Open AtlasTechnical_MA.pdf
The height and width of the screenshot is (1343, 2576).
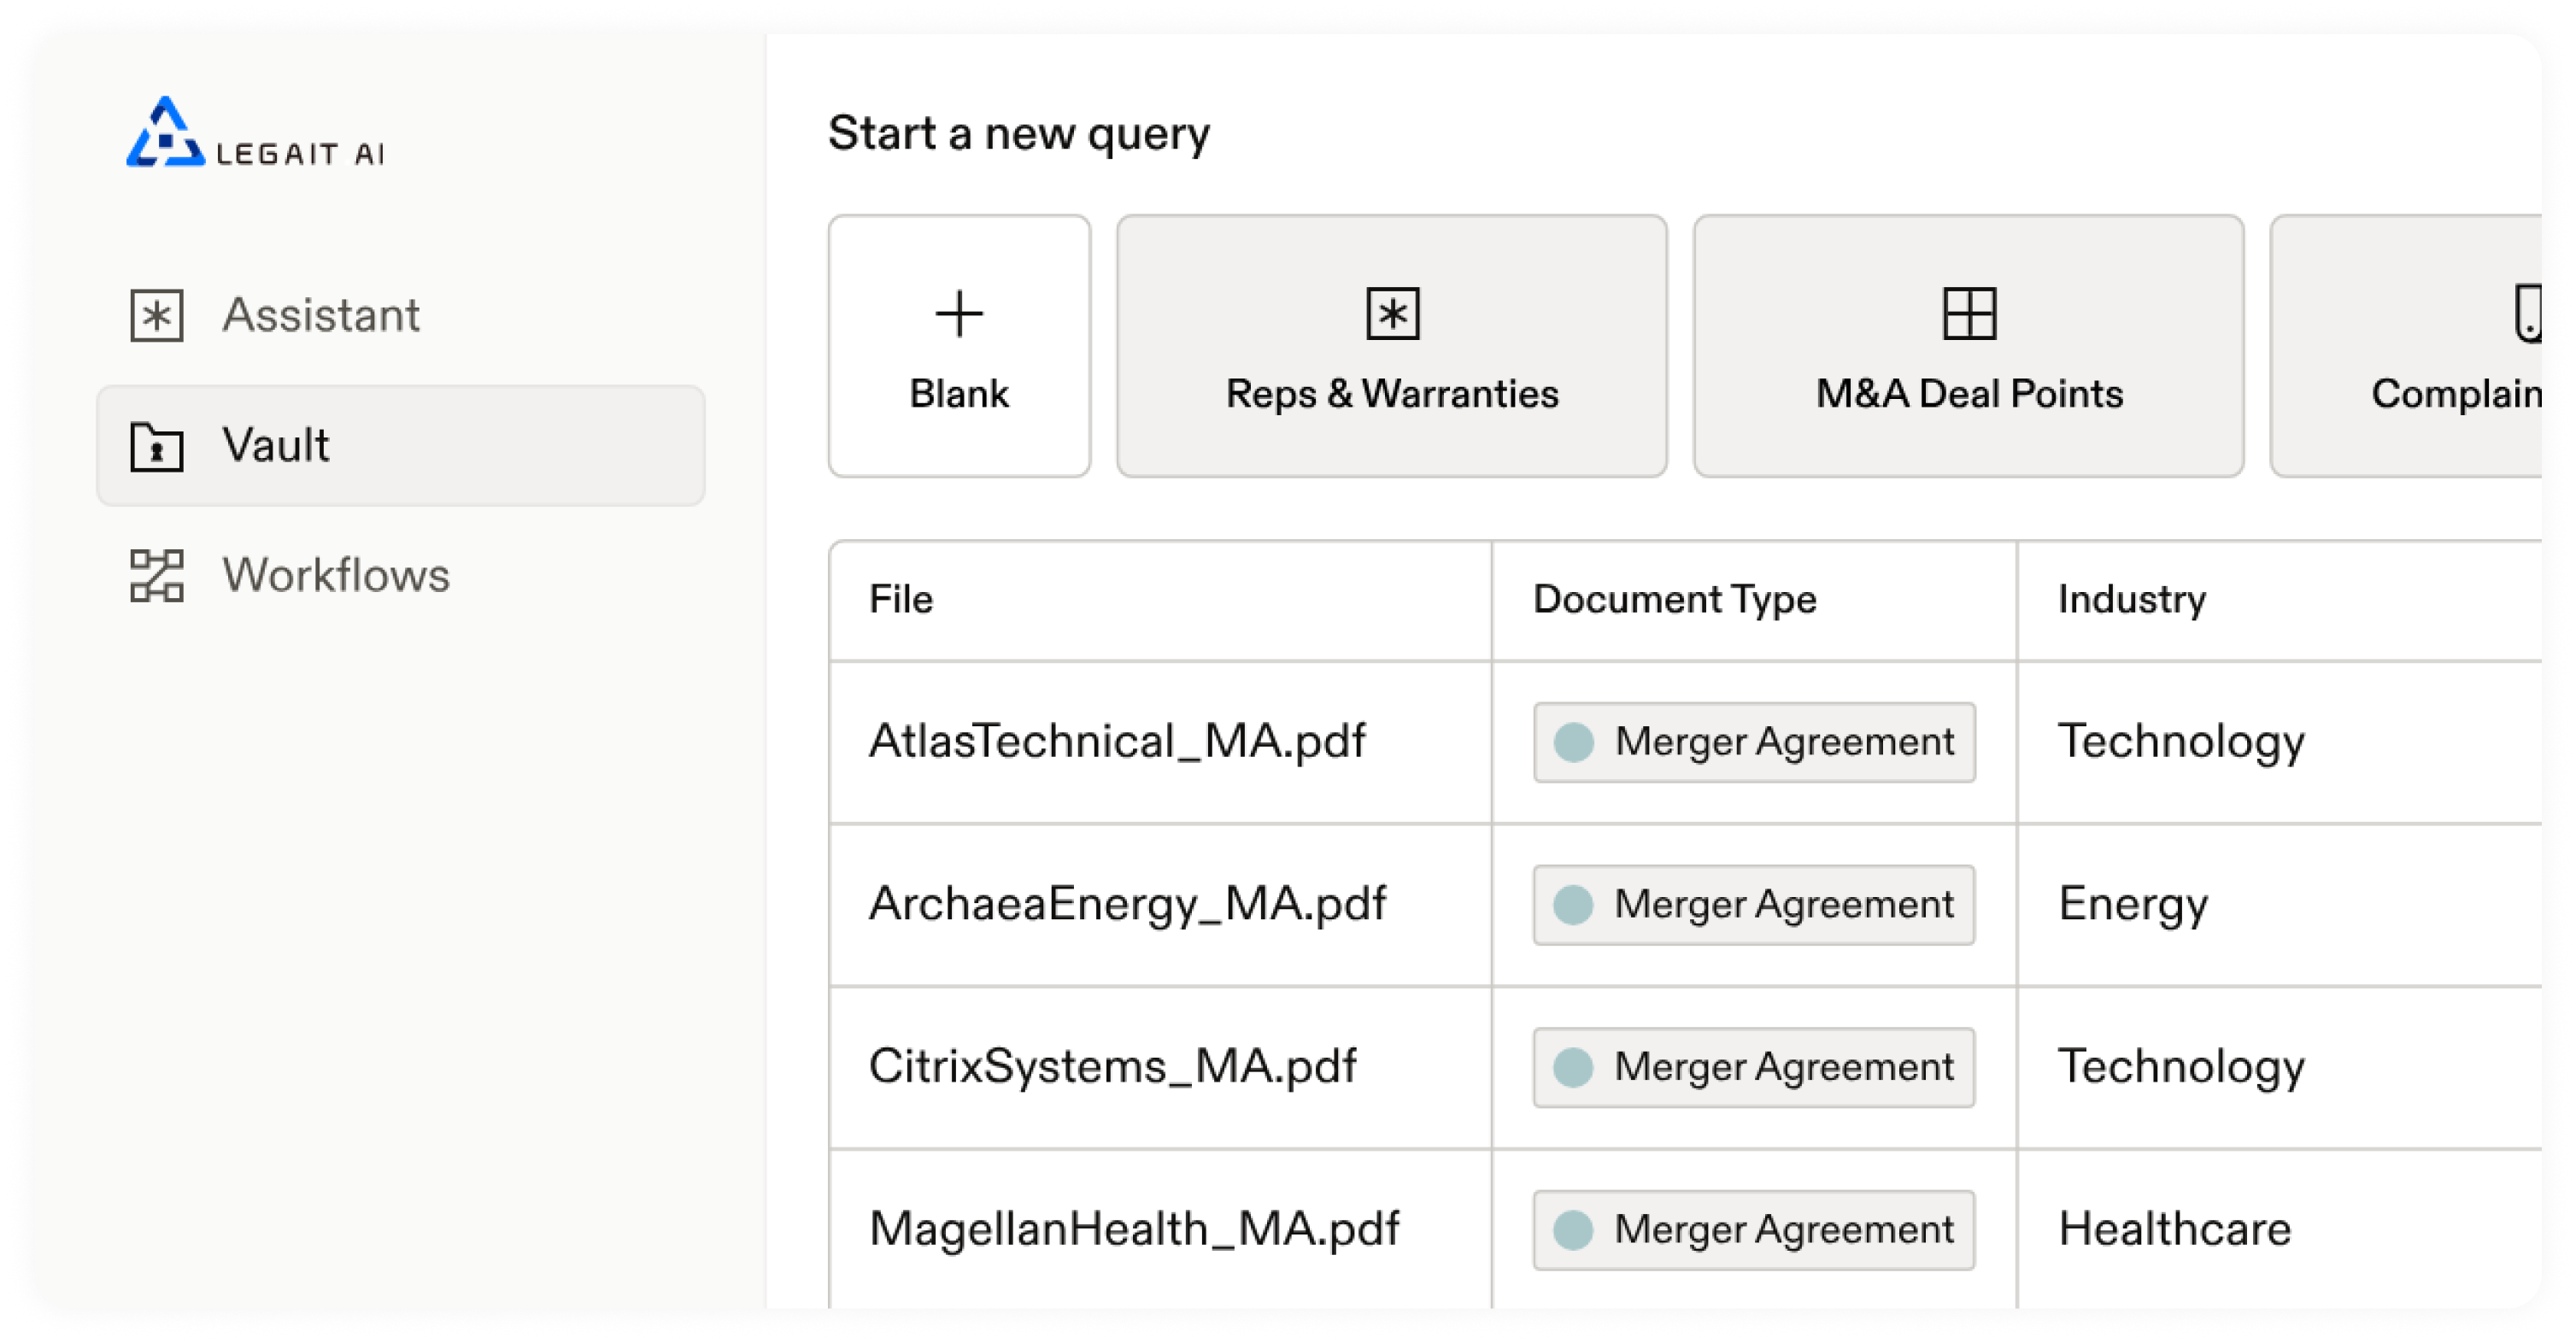point(1117,742)
